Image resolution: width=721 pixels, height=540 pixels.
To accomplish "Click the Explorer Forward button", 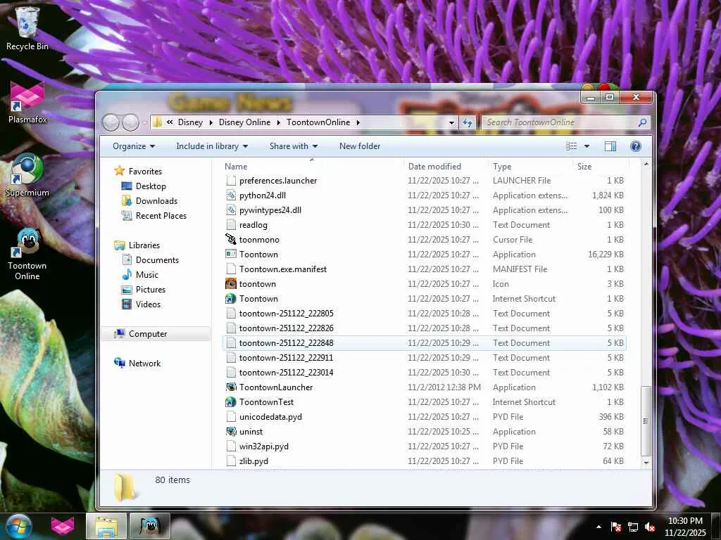I will point(130,122).
